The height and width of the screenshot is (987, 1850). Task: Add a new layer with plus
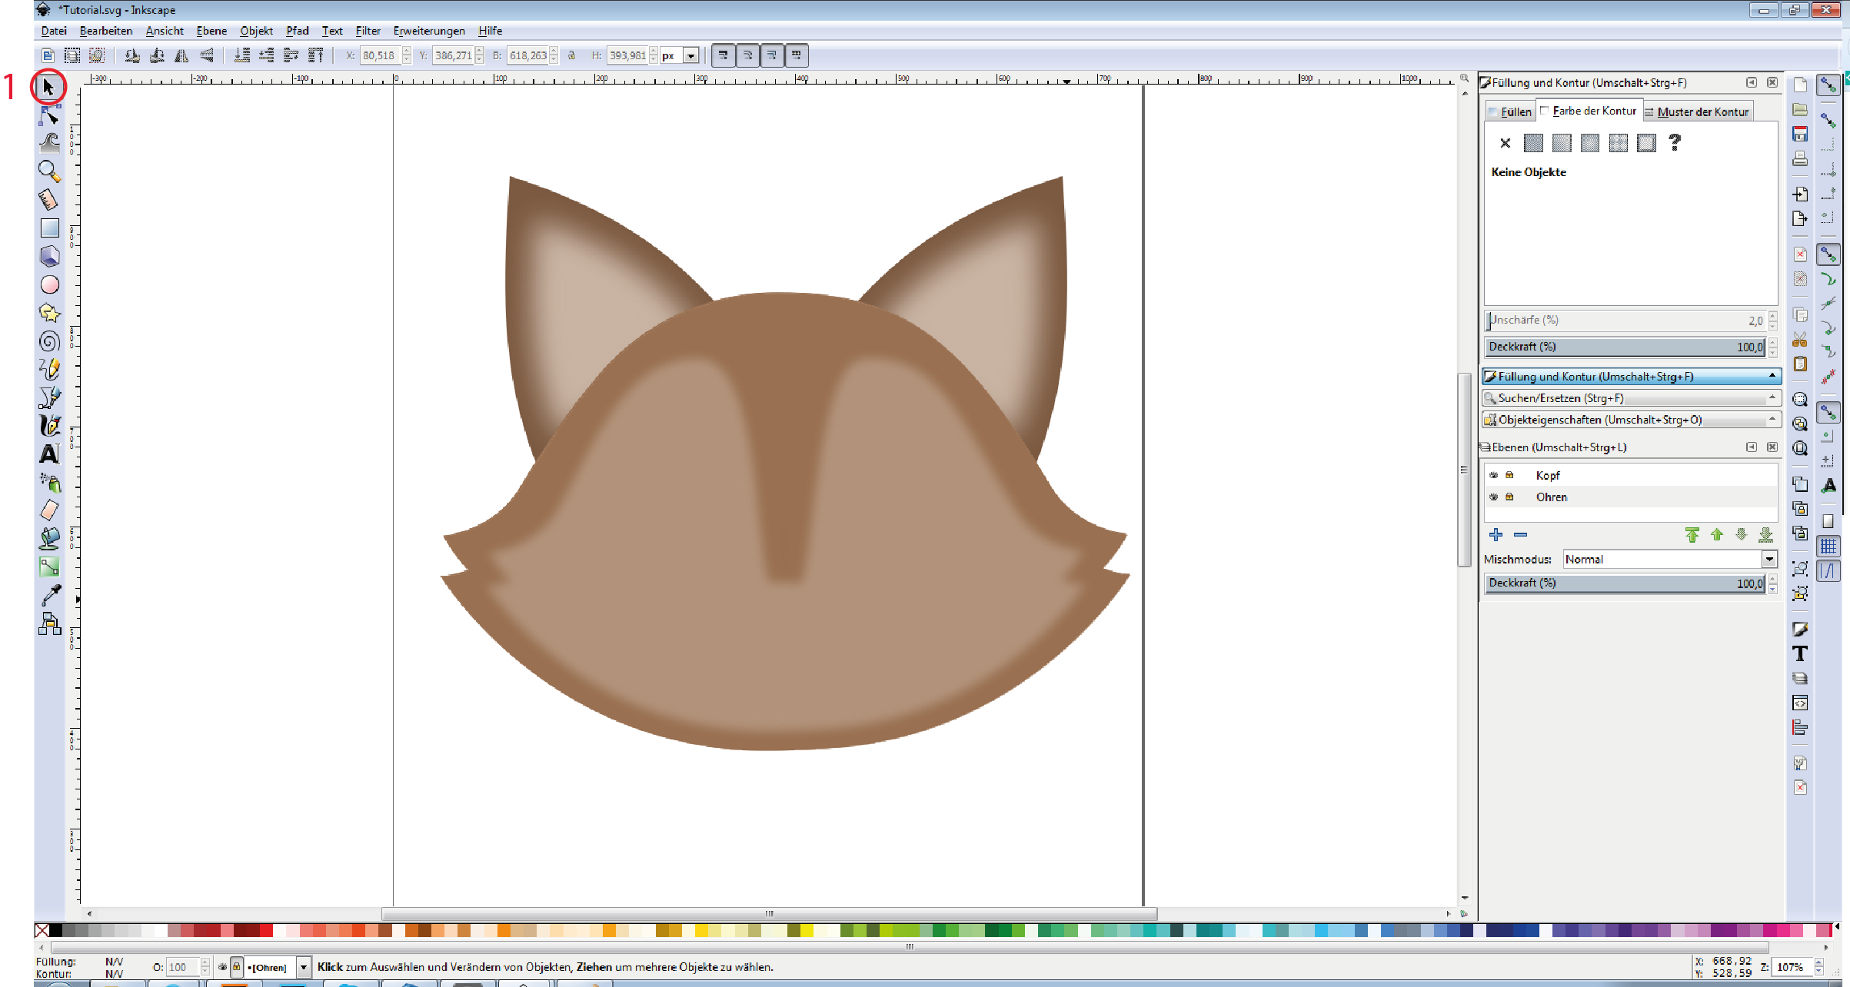[x=1496, y=534]
